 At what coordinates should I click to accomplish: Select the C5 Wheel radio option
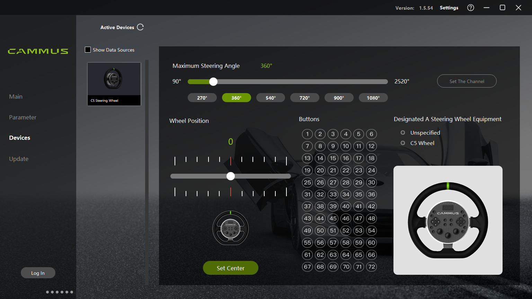click(x=403, y=143)
